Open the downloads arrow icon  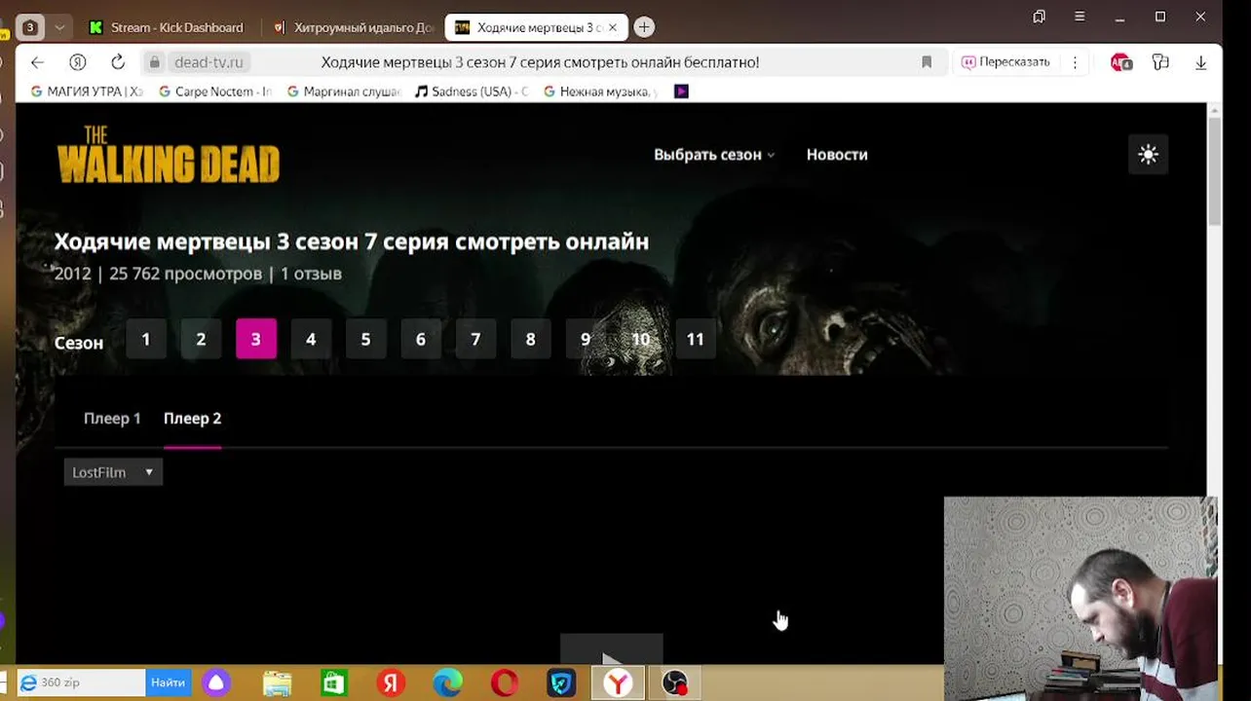click(1200, 62)
